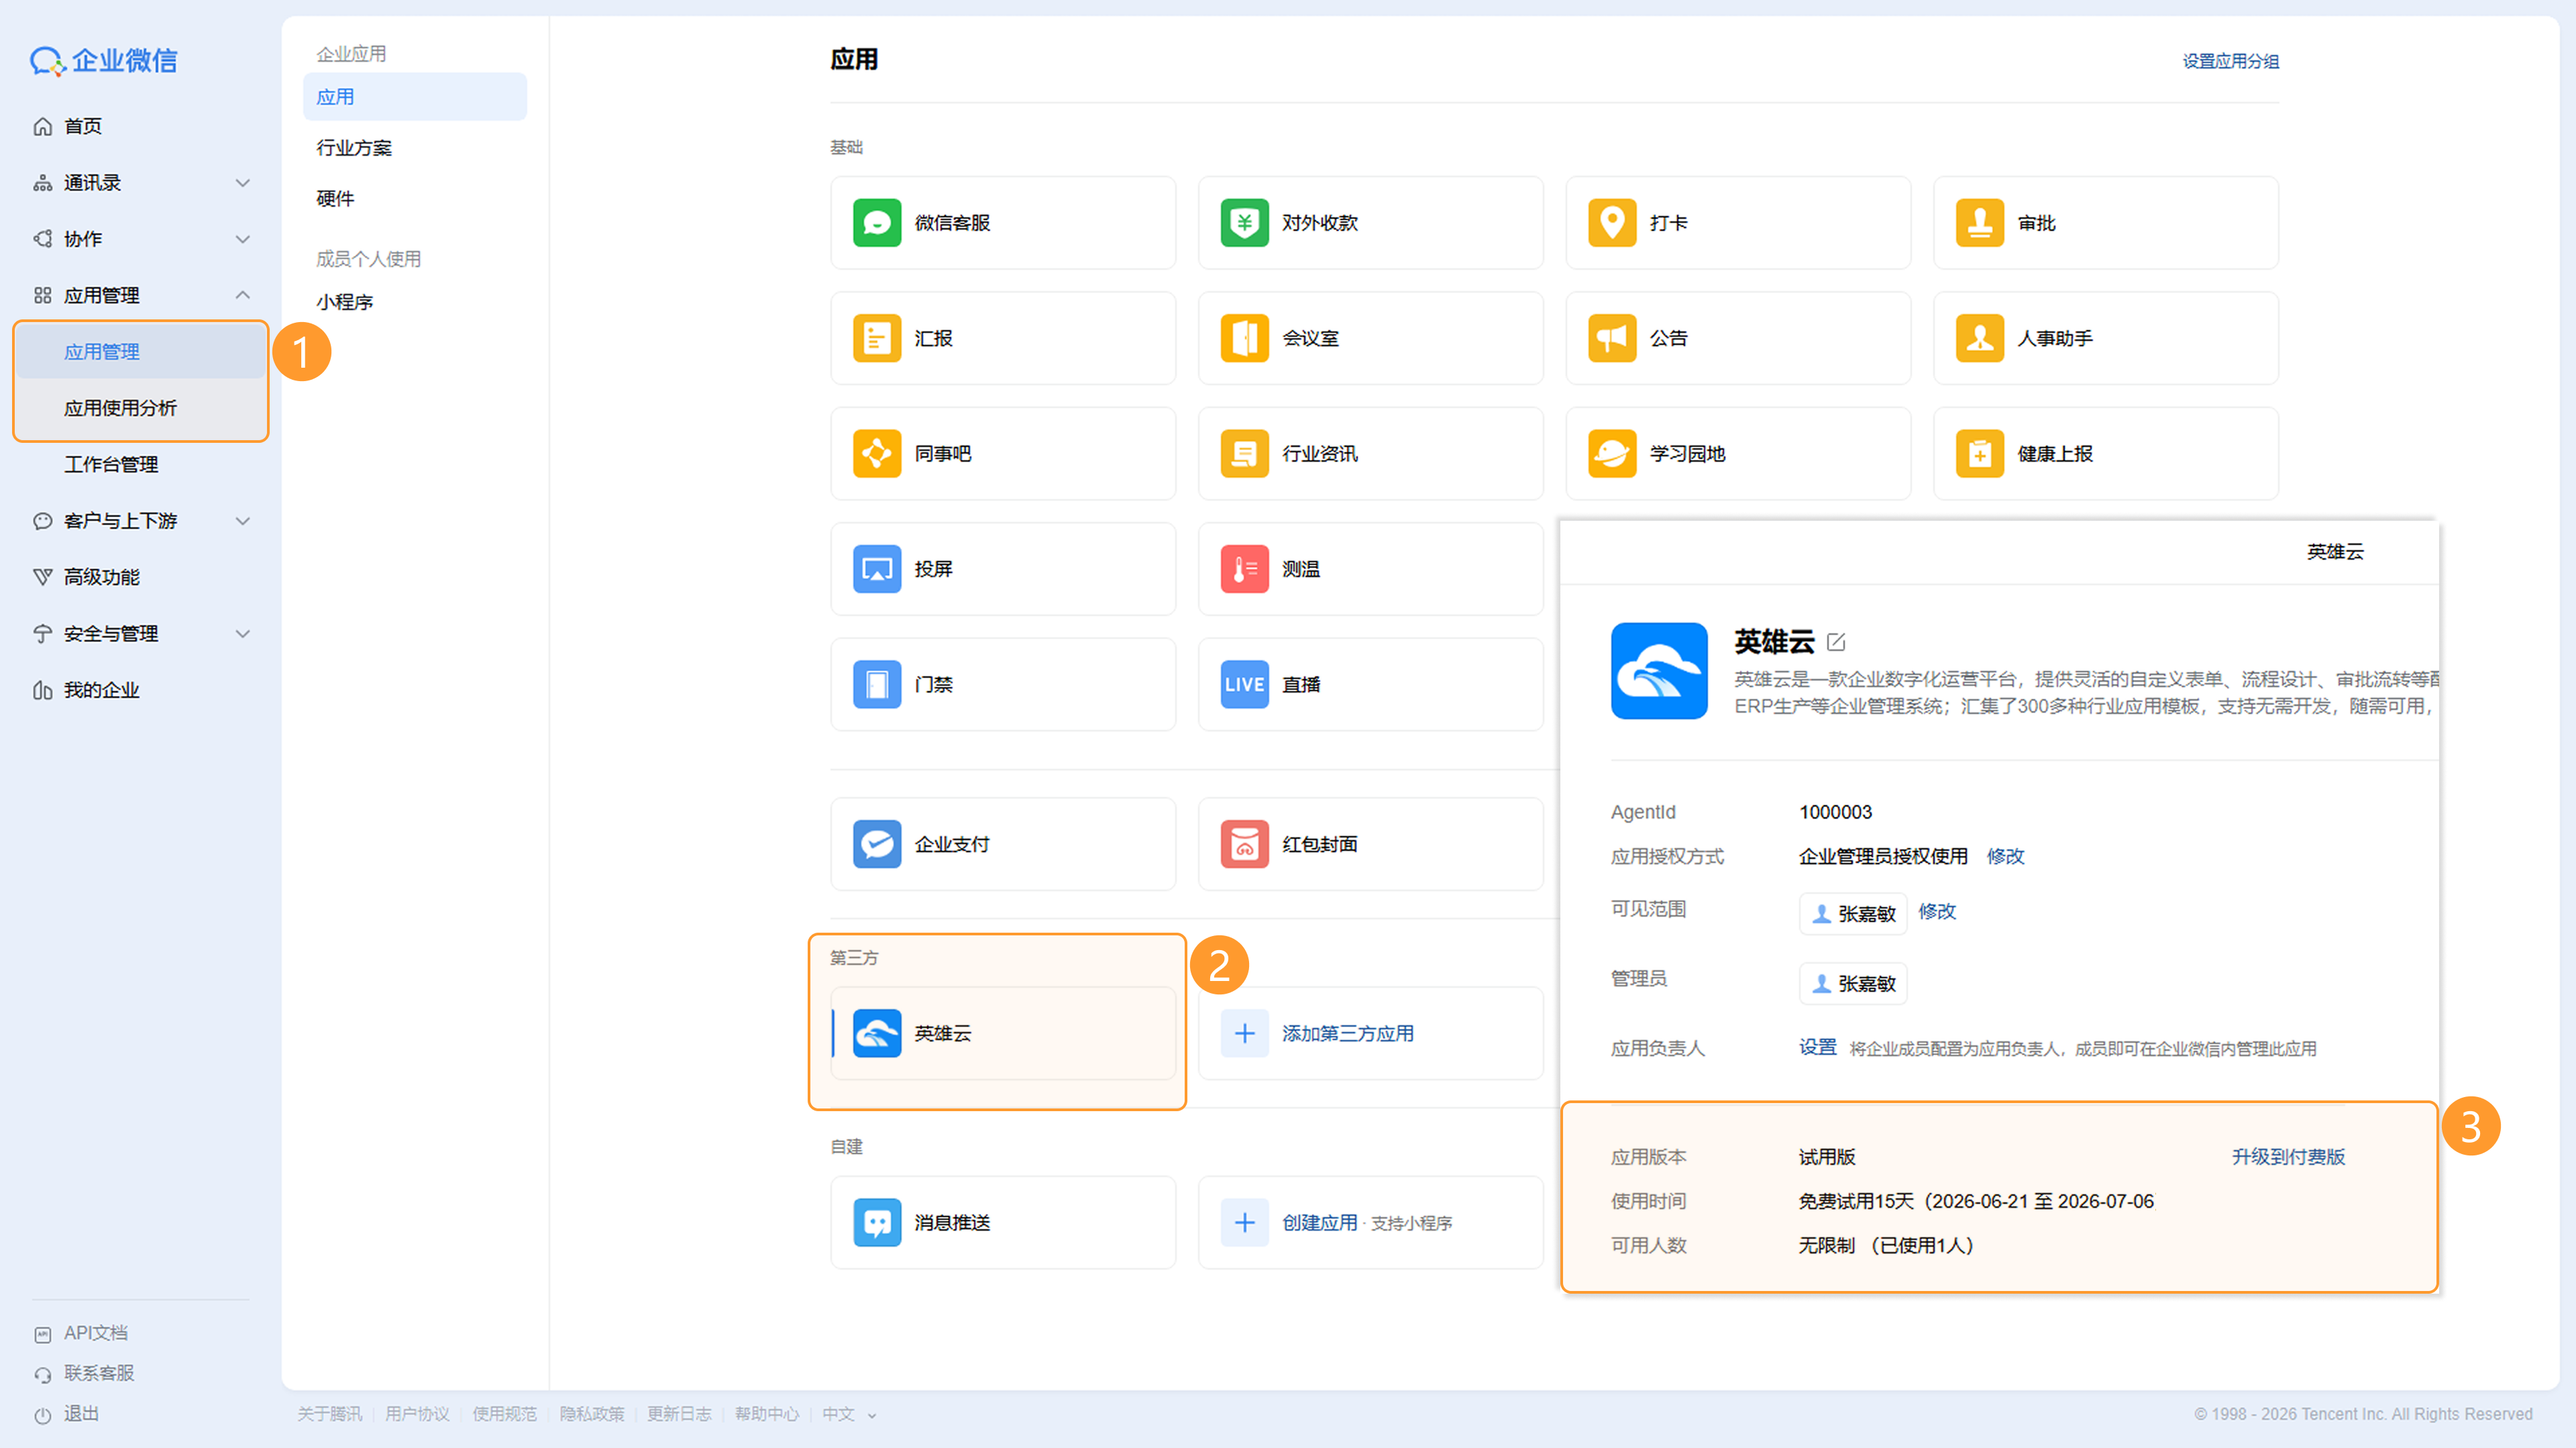
Task: Open the 关于腾讯 footer link
Action: click(329, 1414)
